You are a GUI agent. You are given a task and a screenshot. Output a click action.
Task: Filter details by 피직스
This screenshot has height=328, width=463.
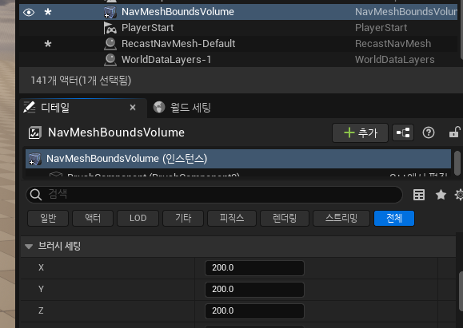coord(232,219)
